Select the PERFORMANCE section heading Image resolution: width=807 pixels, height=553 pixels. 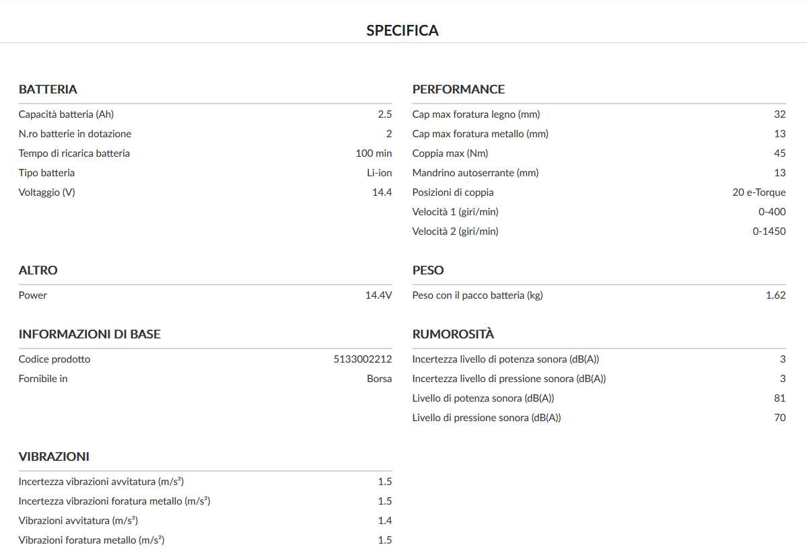pyautogui.click(x=458, y=89)
